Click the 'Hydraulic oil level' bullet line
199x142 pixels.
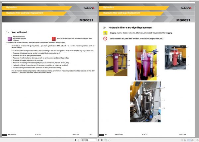point(40,65)
